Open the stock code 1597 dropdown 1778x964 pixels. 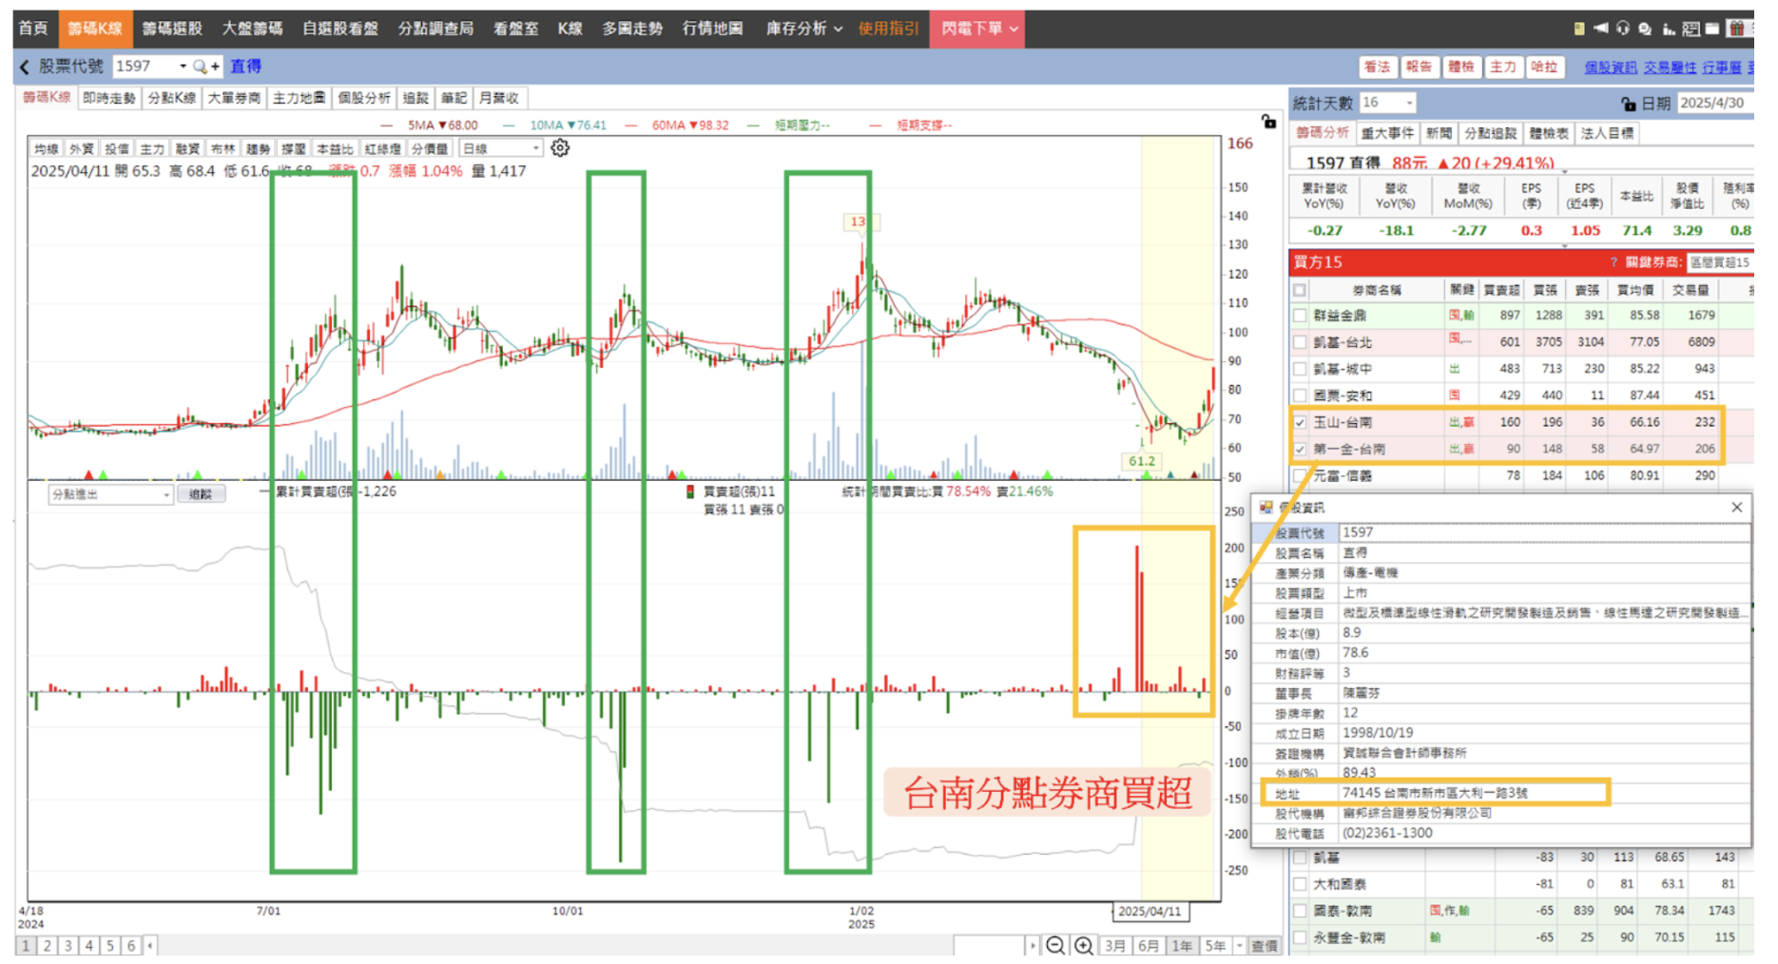(183, 67)
